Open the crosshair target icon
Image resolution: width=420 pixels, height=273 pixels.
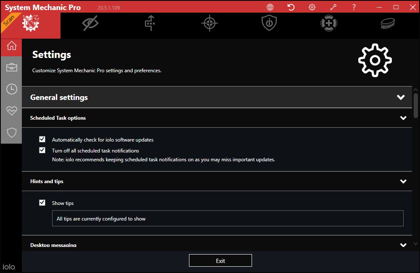click(x=210, y=23)
